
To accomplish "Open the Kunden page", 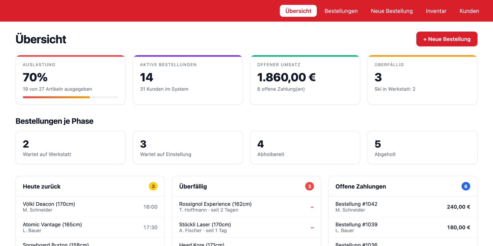I will (469, 11).
